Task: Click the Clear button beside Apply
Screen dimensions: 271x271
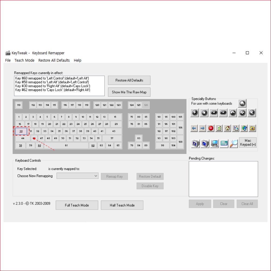Action: 224,204
